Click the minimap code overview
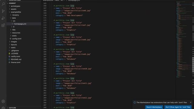The height and width of the screenshot is (109, 194). click(x=184, y=40)
